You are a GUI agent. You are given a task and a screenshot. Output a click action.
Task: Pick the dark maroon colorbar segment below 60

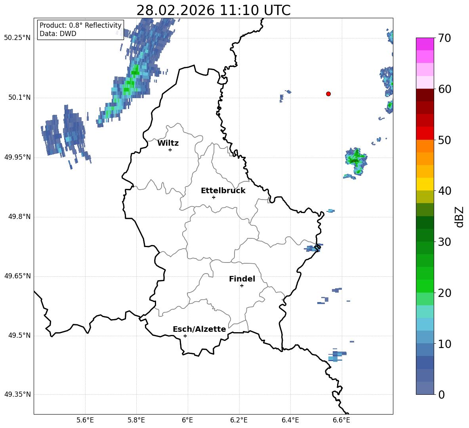click(425, 95)
